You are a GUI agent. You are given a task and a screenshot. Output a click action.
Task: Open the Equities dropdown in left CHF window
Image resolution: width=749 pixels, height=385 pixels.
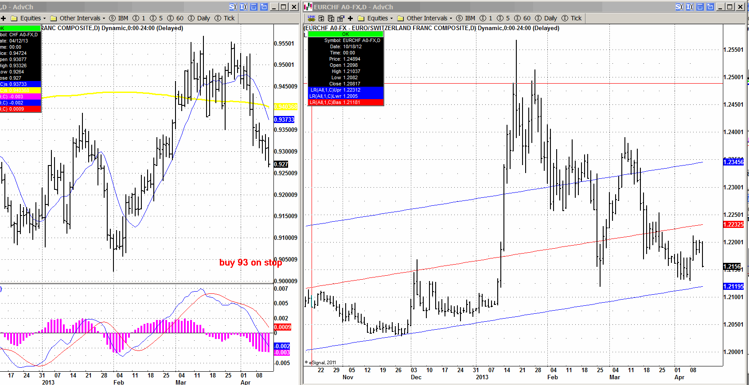pos(30,18)
